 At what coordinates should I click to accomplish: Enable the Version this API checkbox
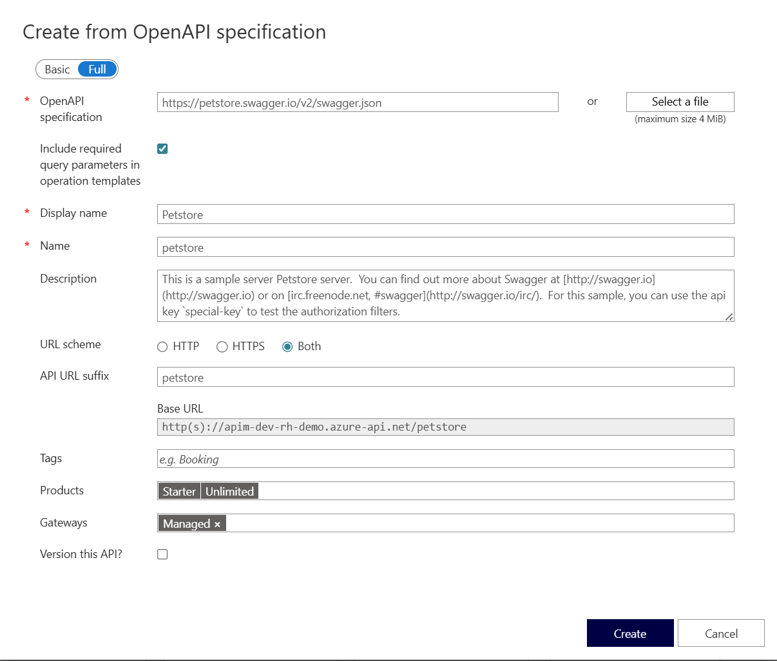(162, 554)
